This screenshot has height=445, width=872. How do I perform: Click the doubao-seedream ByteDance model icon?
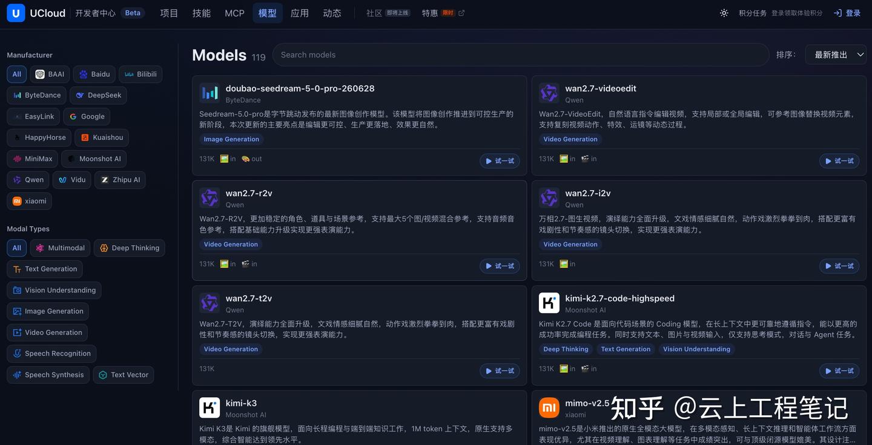210,93
